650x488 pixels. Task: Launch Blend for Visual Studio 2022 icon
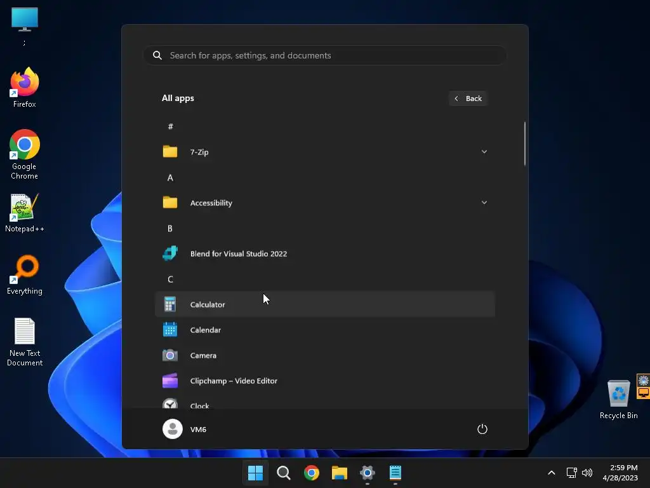tap(170, 253)
